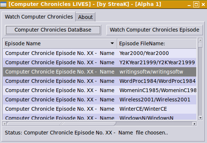Click the Episode FileName column header
This screenshot has height=143, width=207.
click(157, 43)
